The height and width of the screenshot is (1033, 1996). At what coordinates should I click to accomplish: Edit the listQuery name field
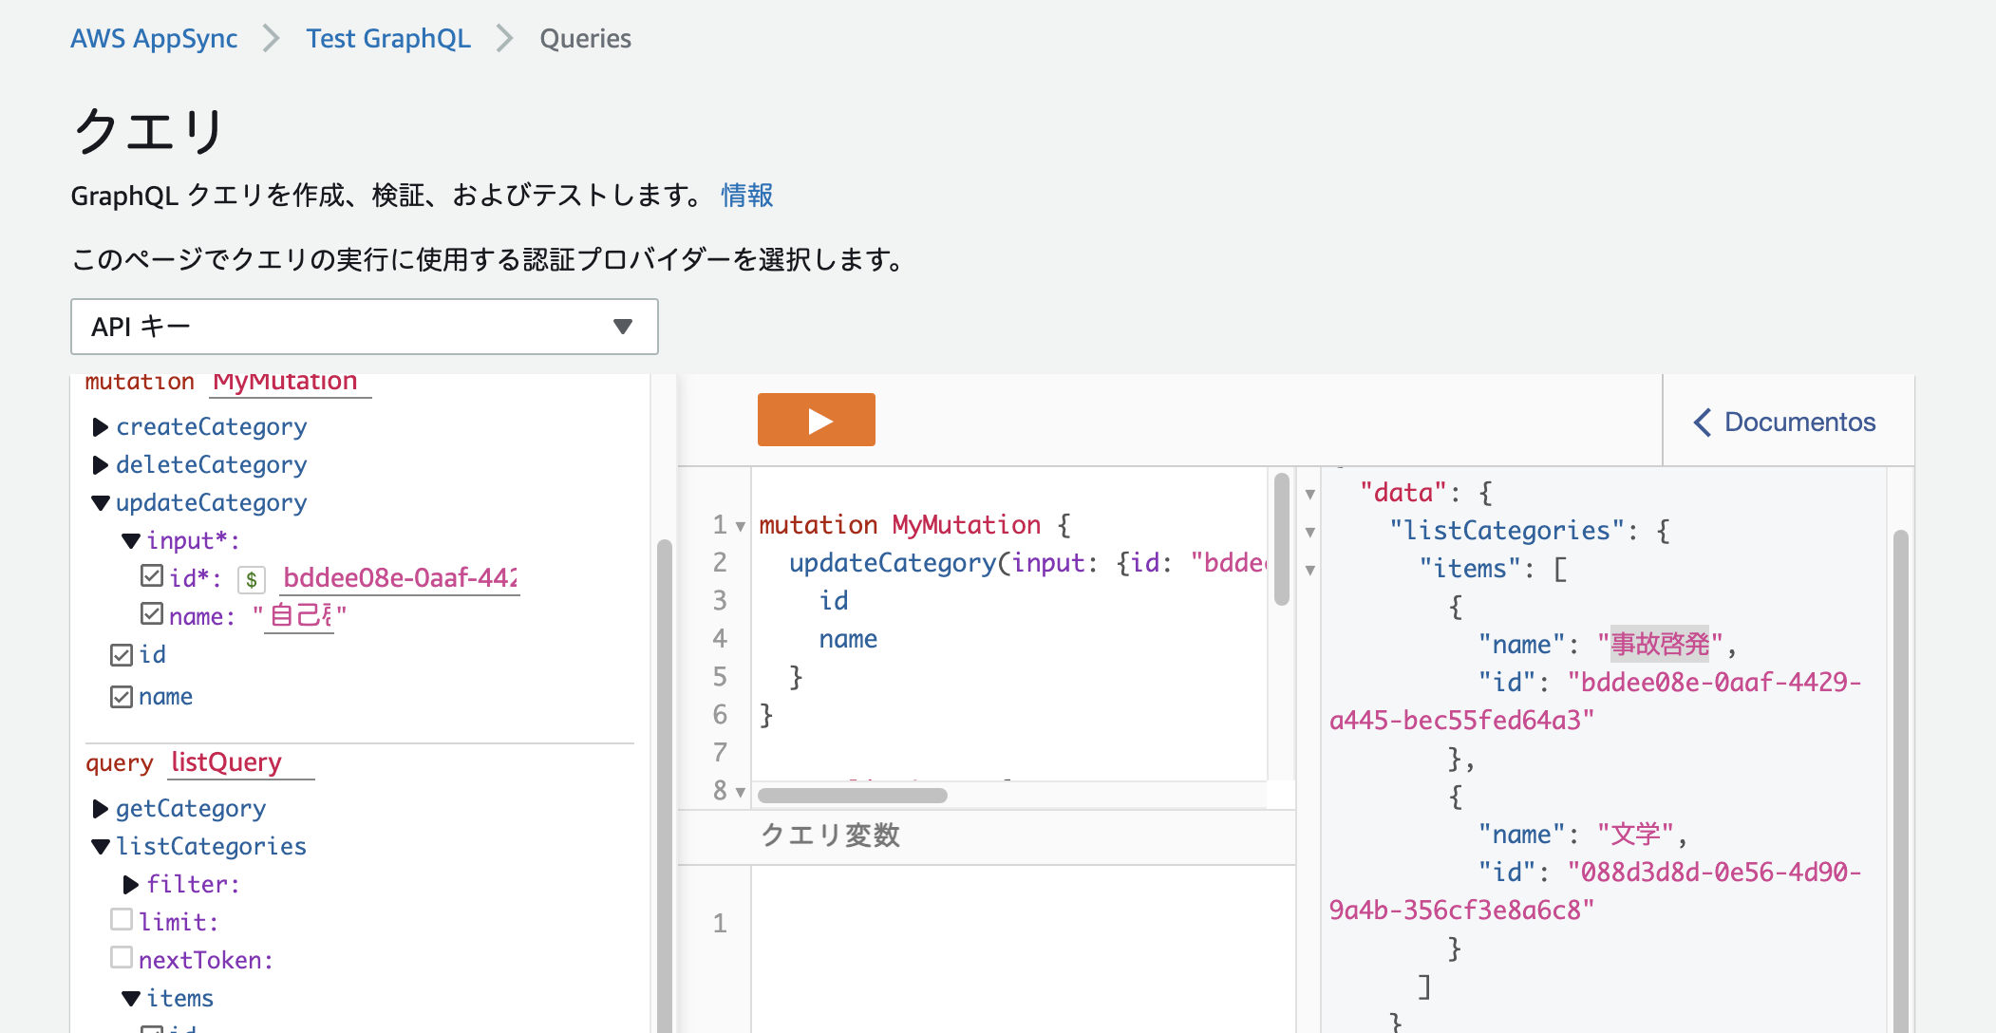point(241,762)
